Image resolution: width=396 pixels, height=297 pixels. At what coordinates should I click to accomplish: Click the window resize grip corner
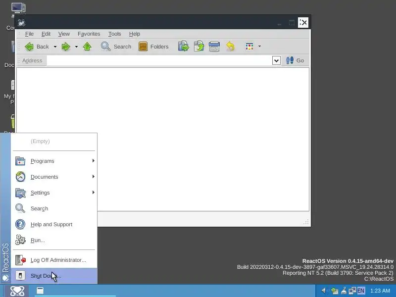coord(306,222)
